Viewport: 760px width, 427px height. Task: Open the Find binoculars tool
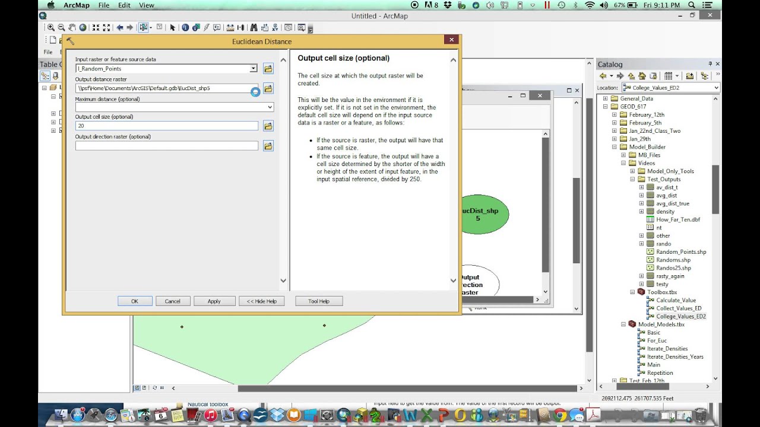[x=254, y=27]
